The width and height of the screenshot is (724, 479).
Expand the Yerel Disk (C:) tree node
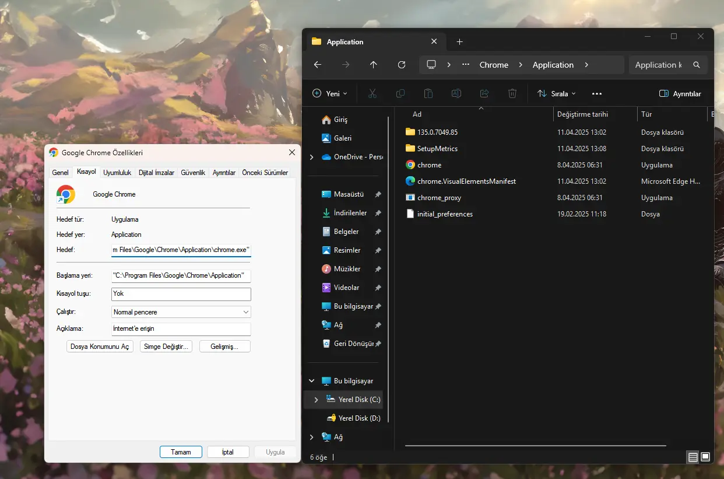[316, 400]
